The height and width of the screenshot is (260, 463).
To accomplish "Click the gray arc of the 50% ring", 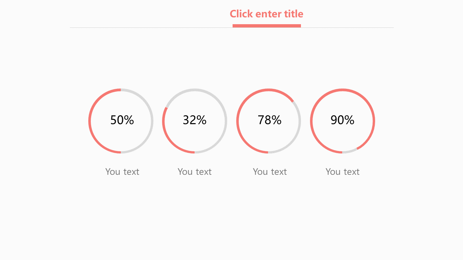I will [x=152, y=121].
